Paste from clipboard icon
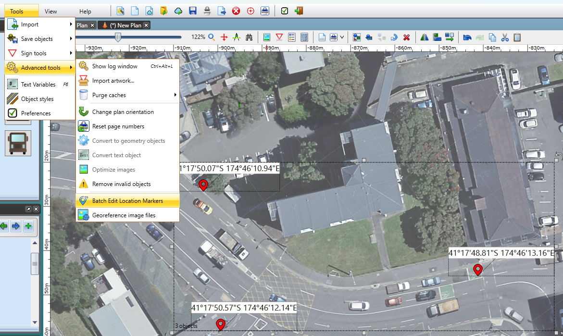The width and height of the screenshot is (563, 336). pyautogui.click(x=517, y=37)
